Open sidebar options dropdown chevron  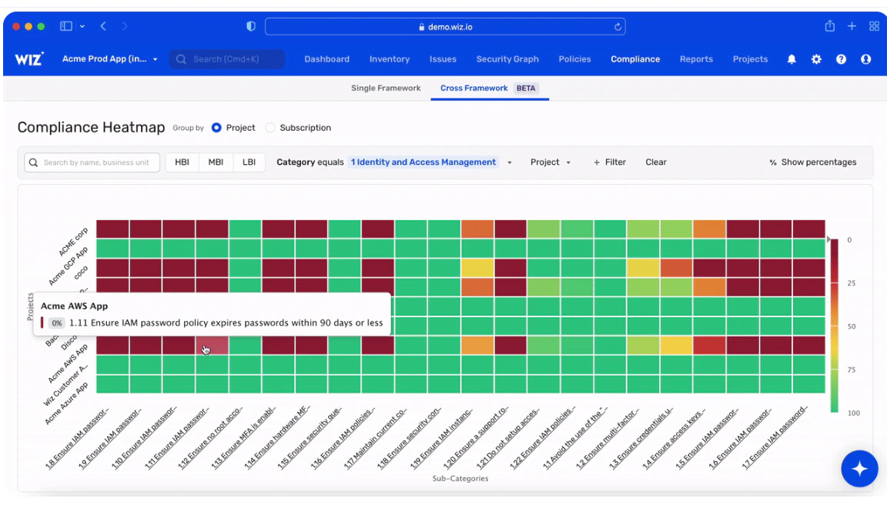point(82,26)
